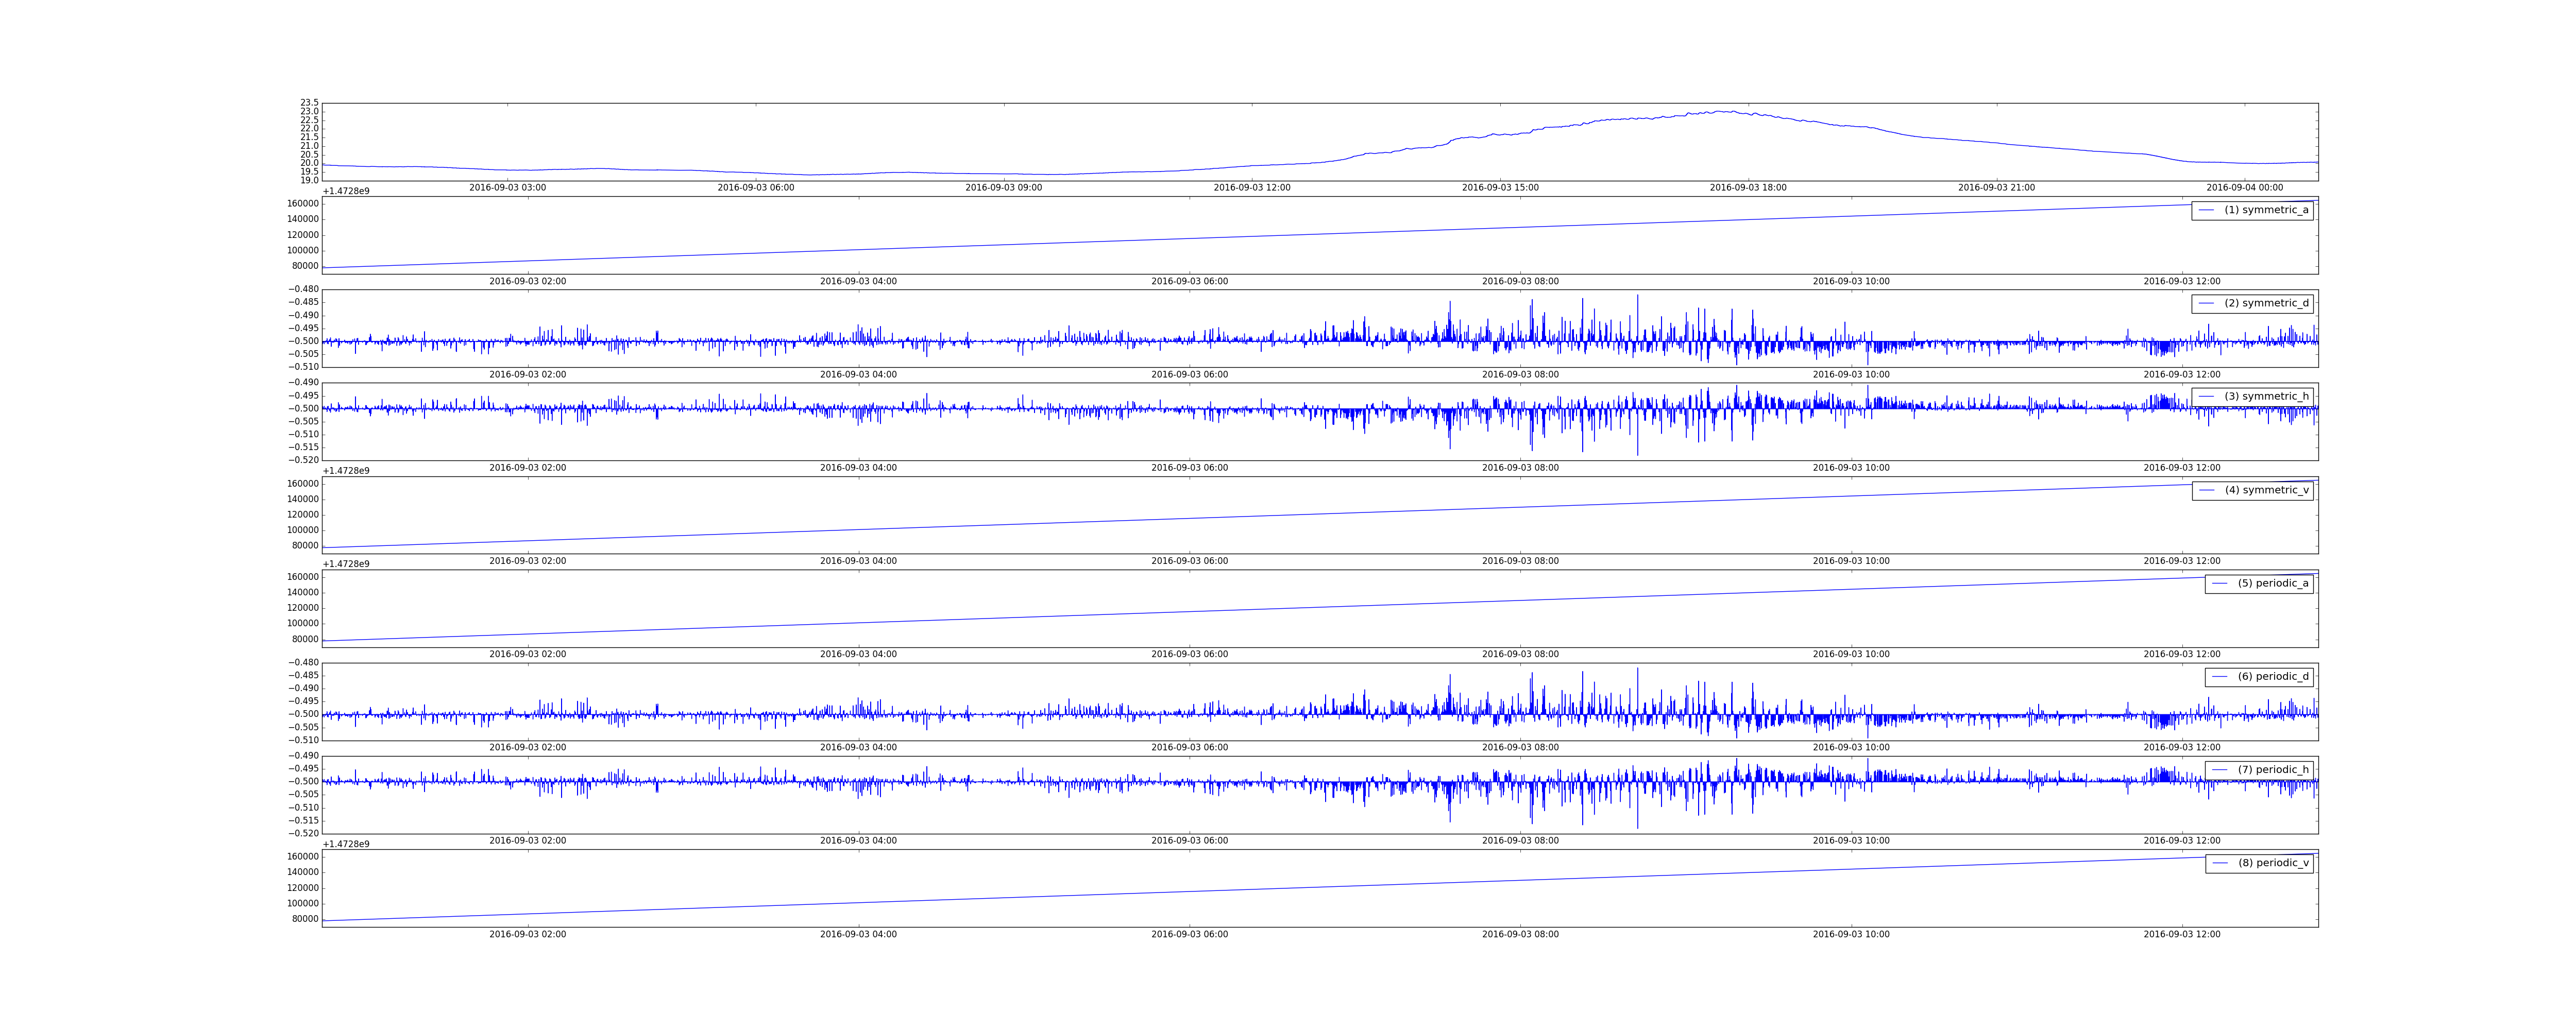Click the (7) periodic_h legend entry

point(2272,770)
